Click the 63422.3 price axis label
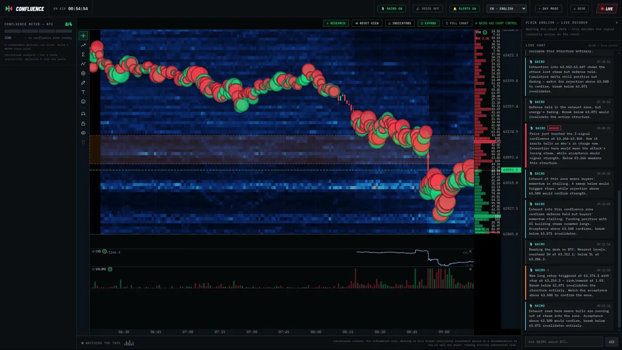Image resolution: width=622 pixels, height=350 pixels. click(510, 55)
